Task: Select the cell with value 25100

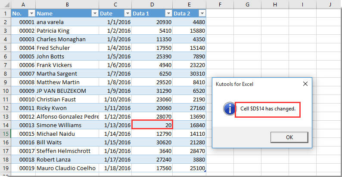Action: [190, 168]
